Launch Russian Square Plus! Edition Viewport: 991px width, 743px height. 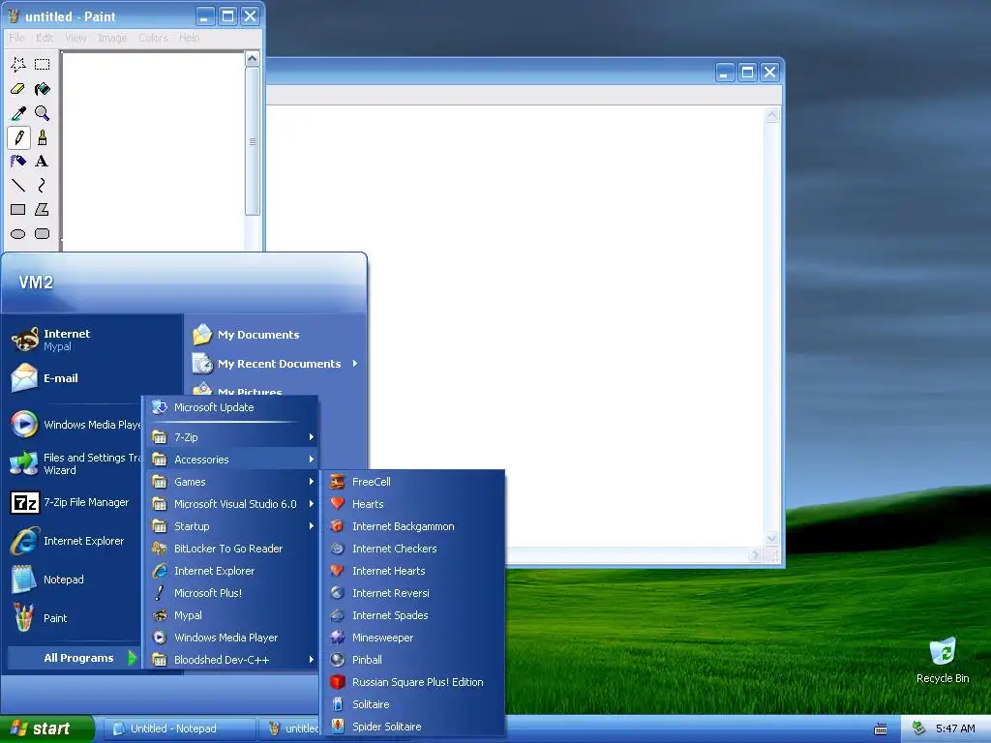pyautogui.click(x=414, y=682)
